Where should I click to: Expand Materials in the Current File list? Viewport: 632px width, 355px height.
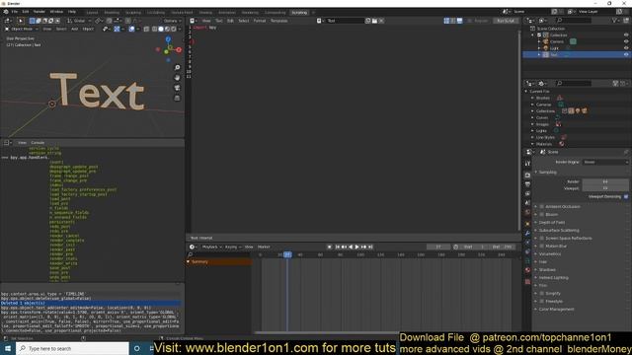(x=532, y=144)
